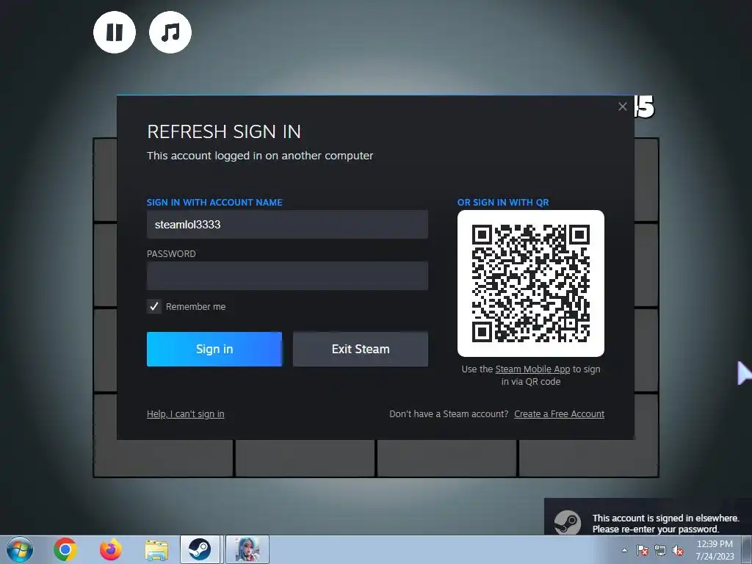Toggle music with the note icon
Screen dimensions: 752x564
tap(170, 32)
